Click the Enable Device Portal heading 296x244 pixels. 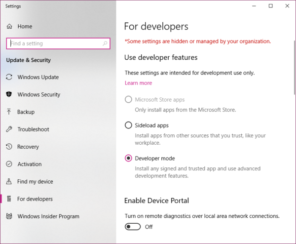click(157, 201)
